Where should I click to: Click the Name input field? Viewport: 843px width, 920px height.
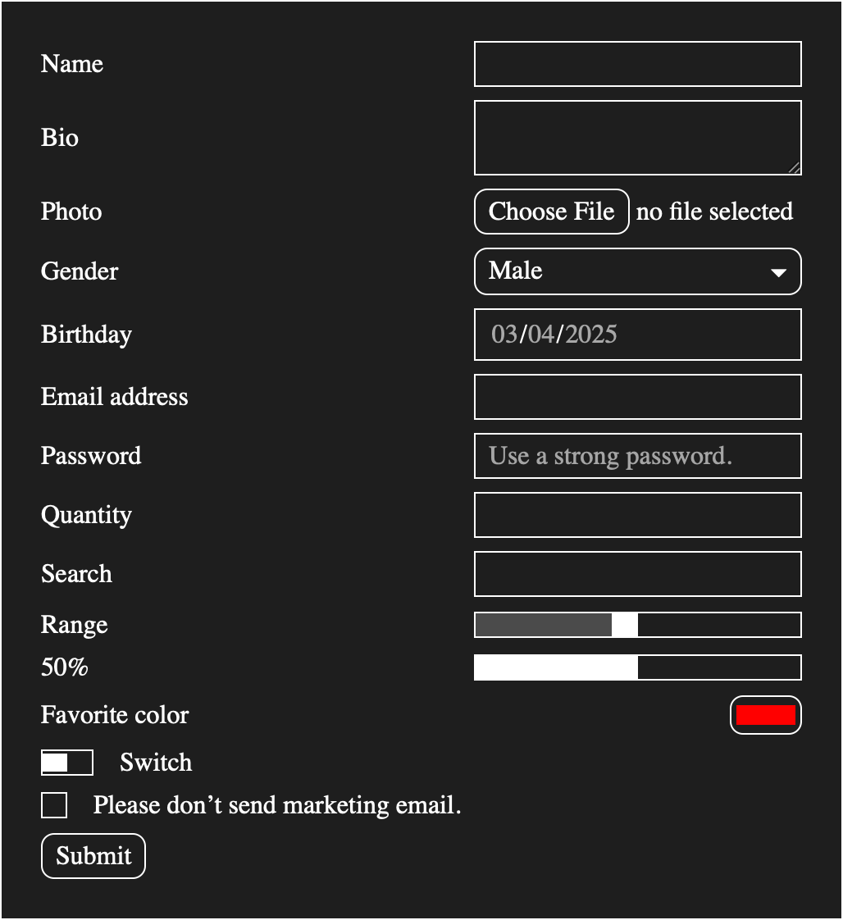click(637, 65)
